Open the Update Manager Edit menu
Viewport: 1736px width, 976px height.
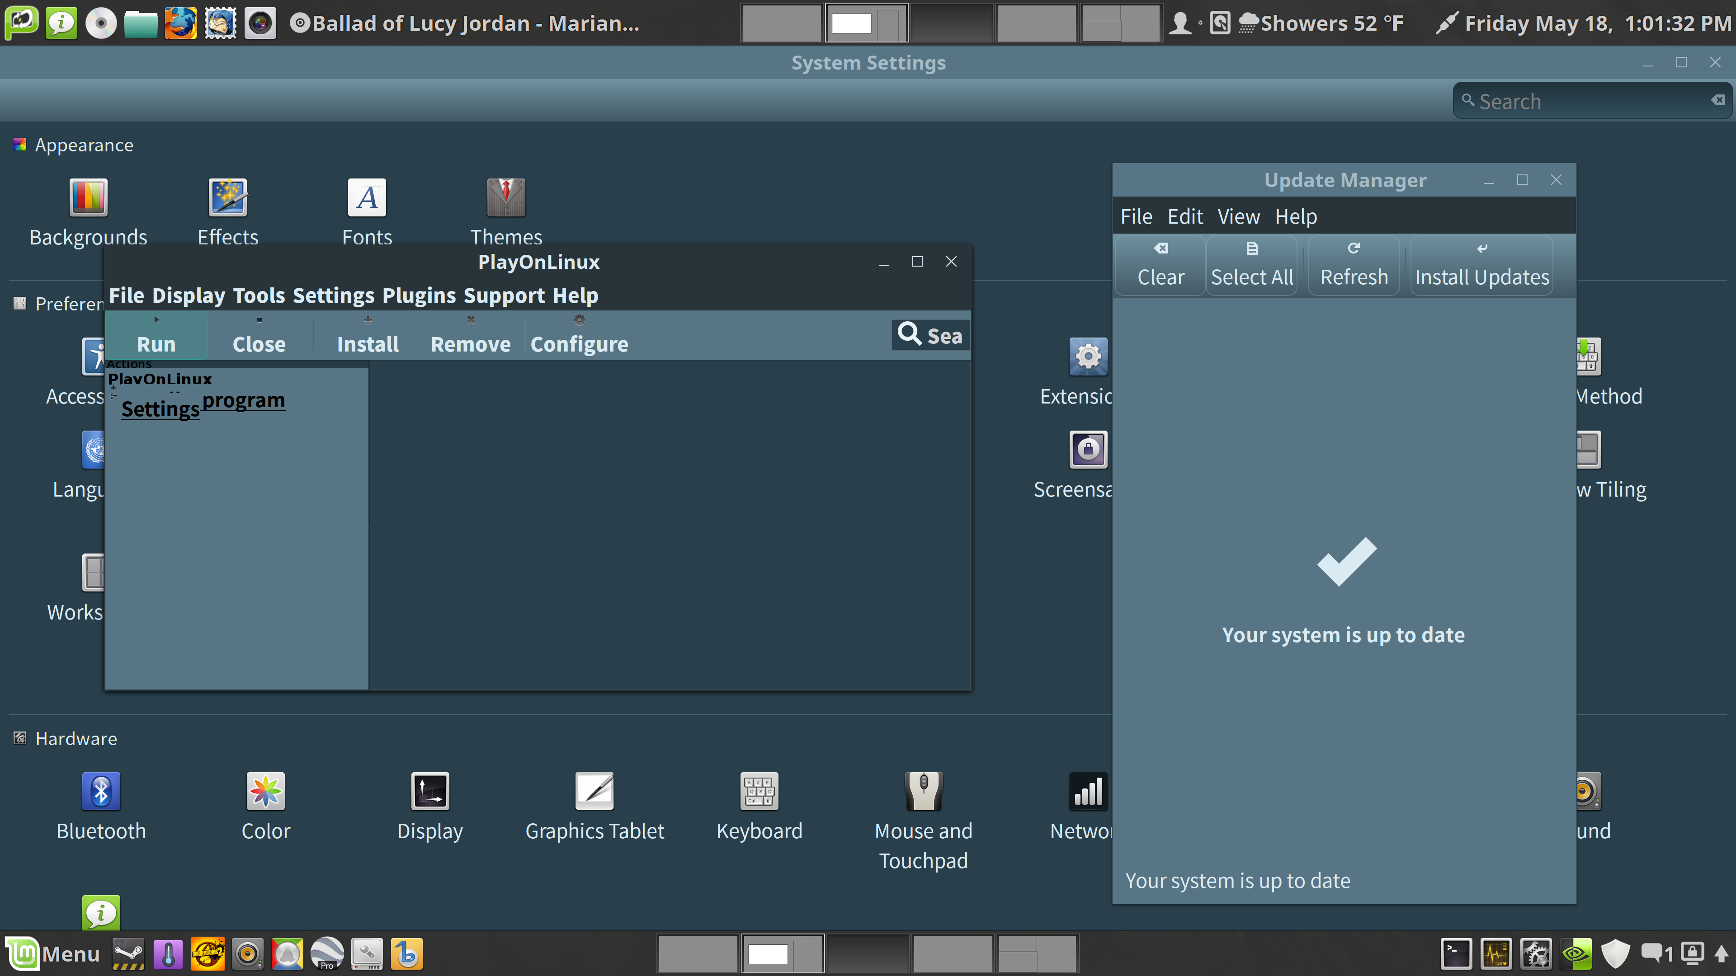tap(1185, 217)
